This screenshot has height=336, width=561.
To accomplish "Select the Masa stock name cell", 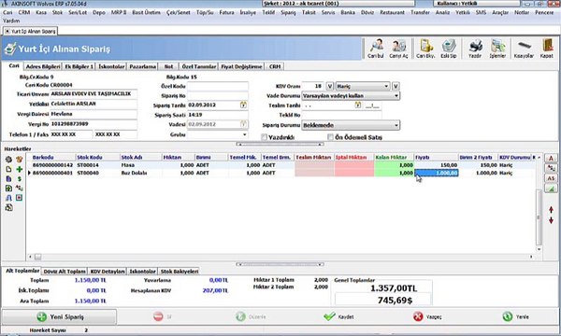I will [x=141, y=165].
